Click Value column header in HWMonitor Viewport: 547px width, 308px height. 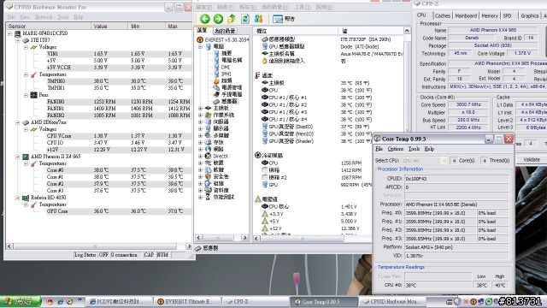coord(109,27)
